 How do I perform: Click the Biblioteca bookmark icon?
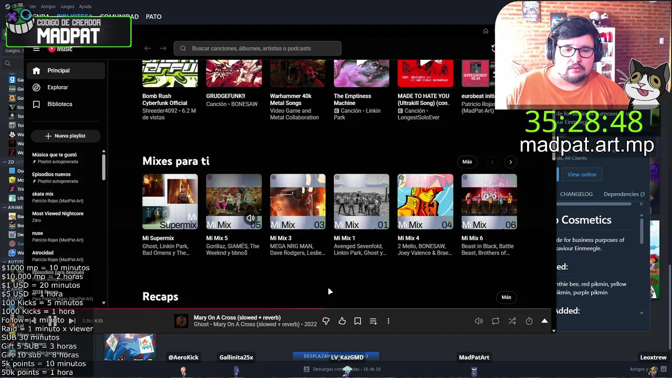[x=36, y=104]
